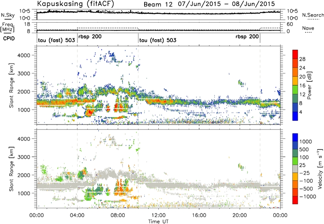Click the 'Kapuskasing (fitACF)' plot title
This screenshot has height=224, width=324.
coord(75,4)
